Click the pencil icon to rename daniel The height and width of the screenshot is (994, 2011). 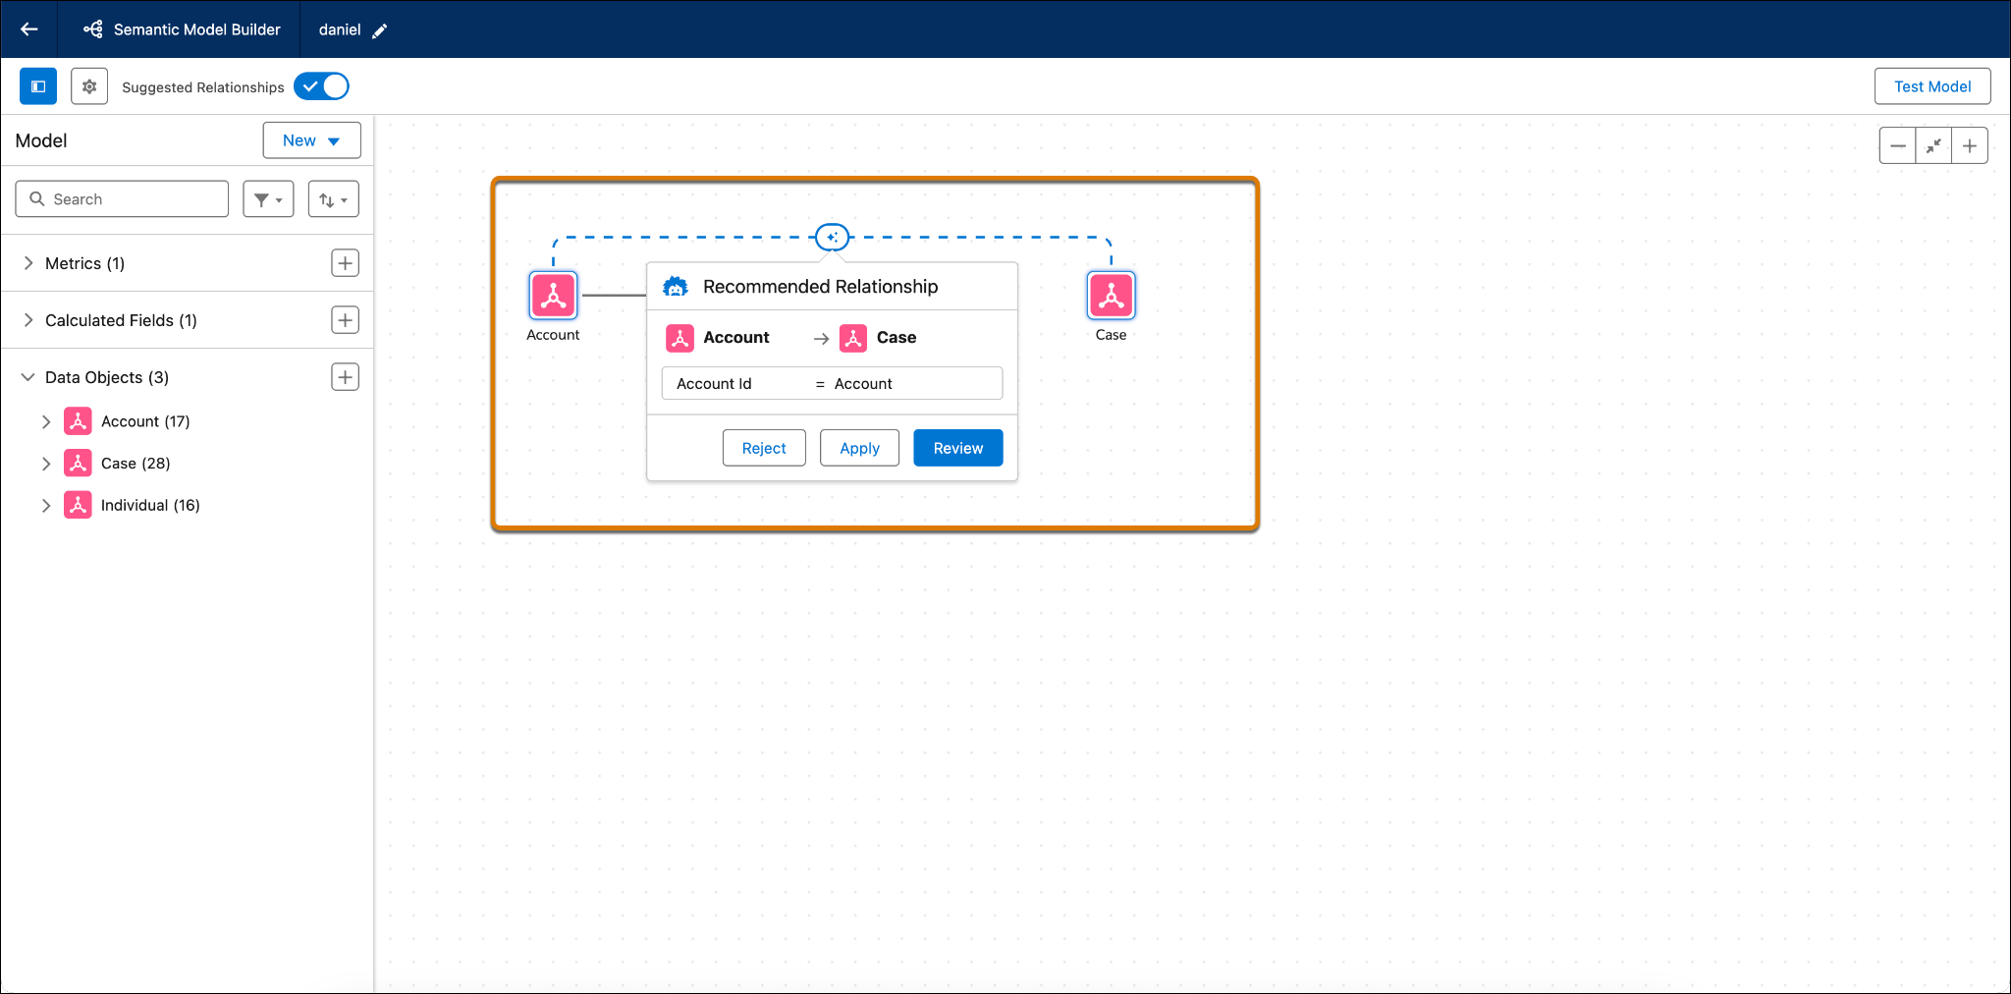click(380, 30)
